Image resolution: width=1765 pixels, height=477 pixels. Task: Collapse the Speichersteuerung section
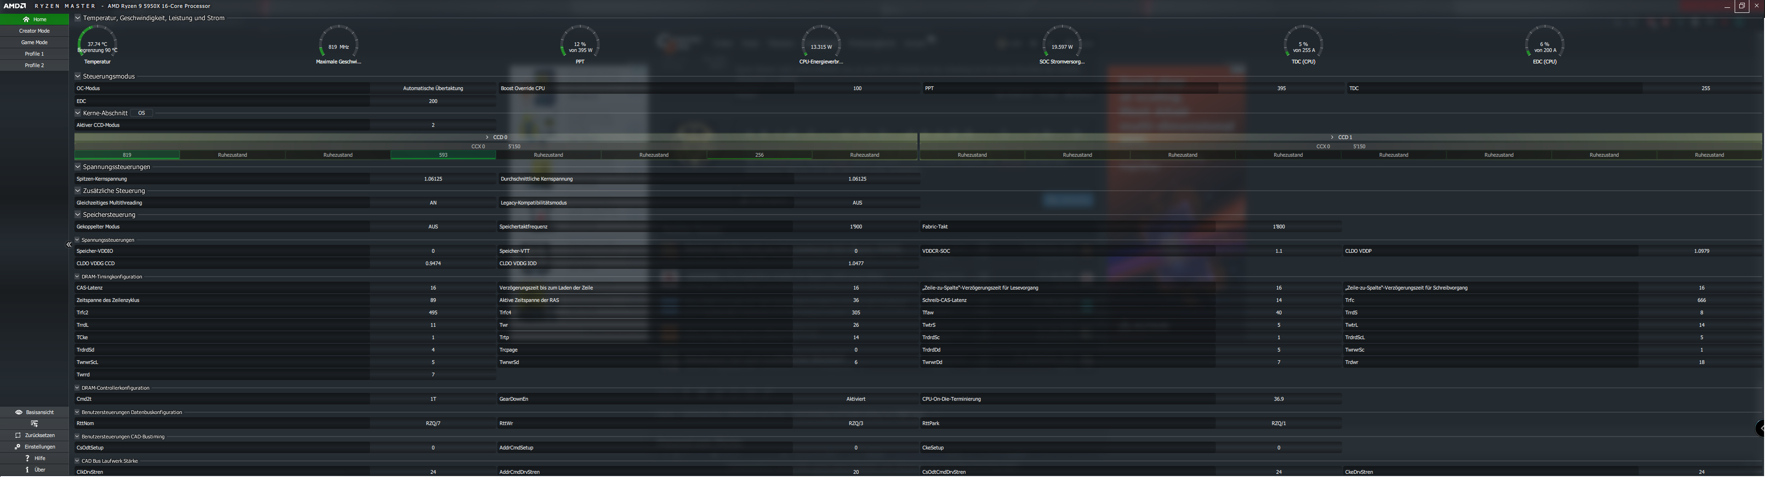pos(77,215)
